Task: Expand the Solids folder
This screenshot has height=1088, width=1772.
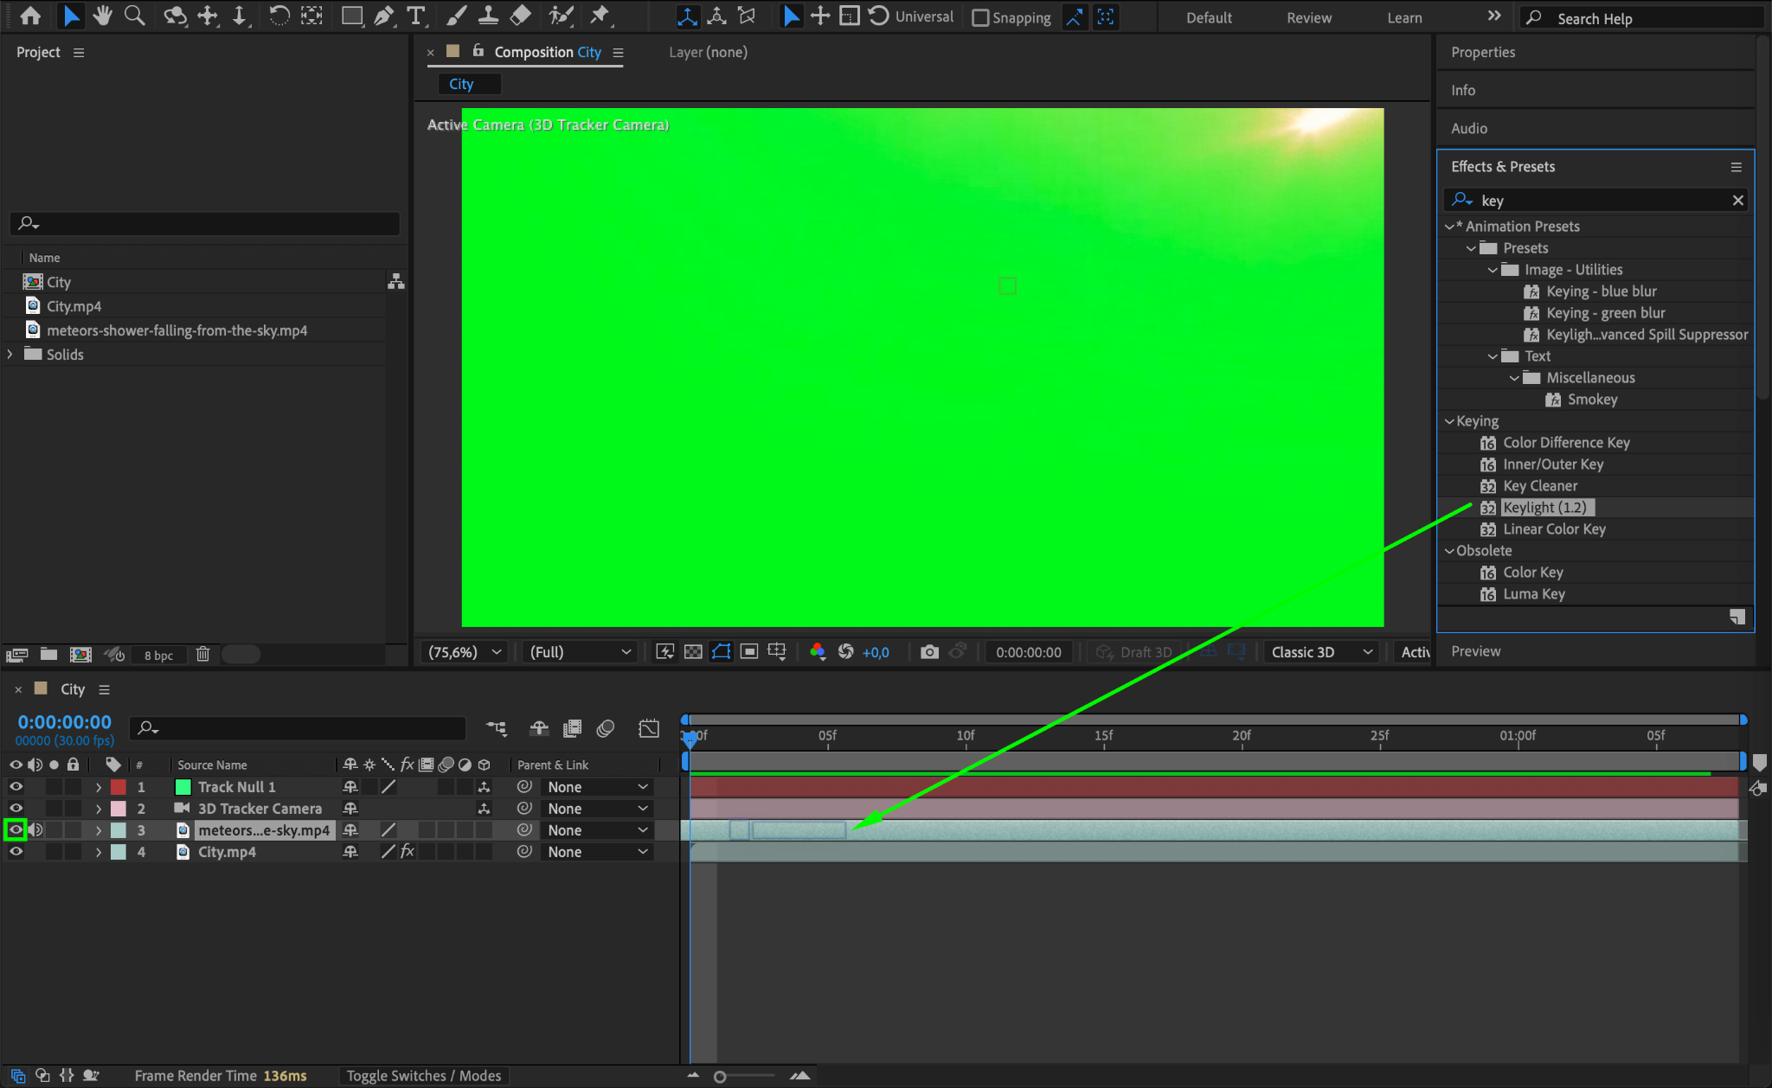Action: pyautogui.click(x=10, y=355)
